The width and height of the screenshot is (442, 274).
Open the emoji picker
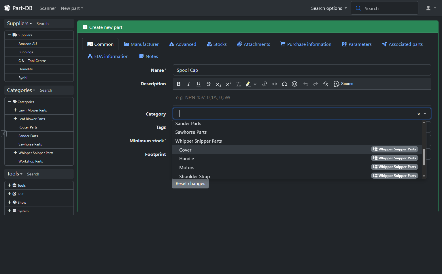294,84
